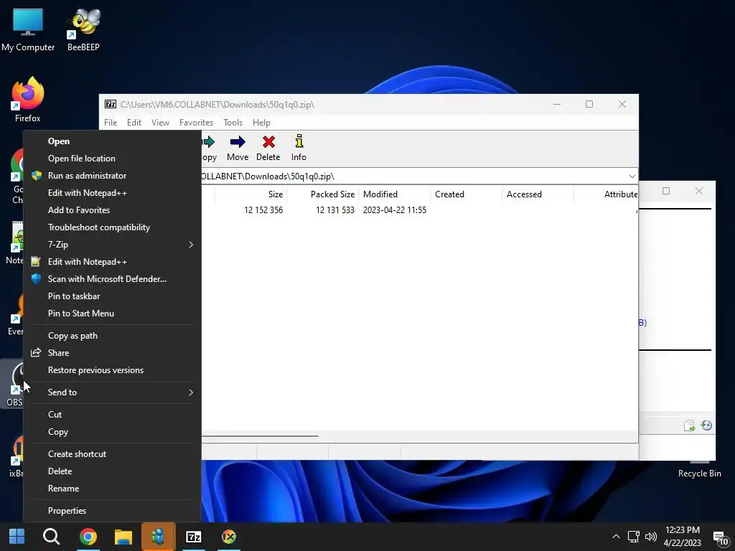Open Chrome from the taskbar

(88, 537)
